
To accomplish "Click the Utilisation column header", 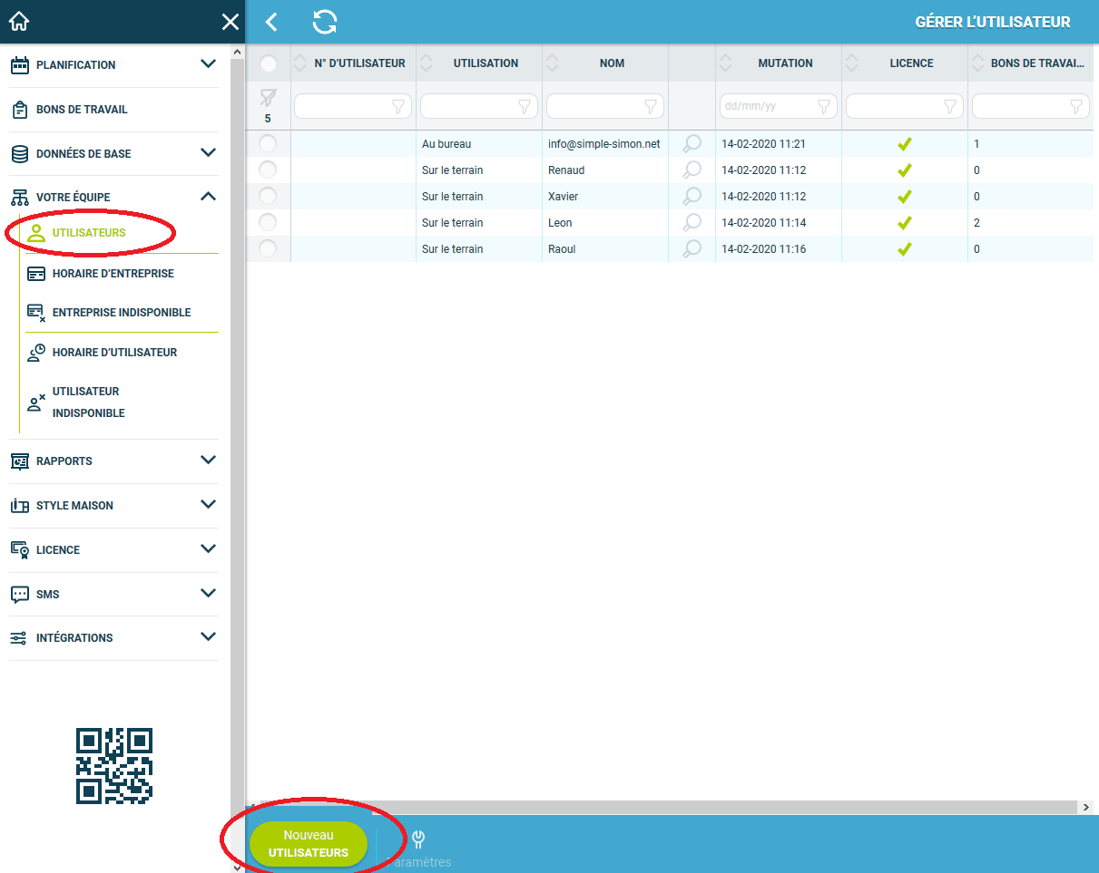I will (x=486, y=63).
